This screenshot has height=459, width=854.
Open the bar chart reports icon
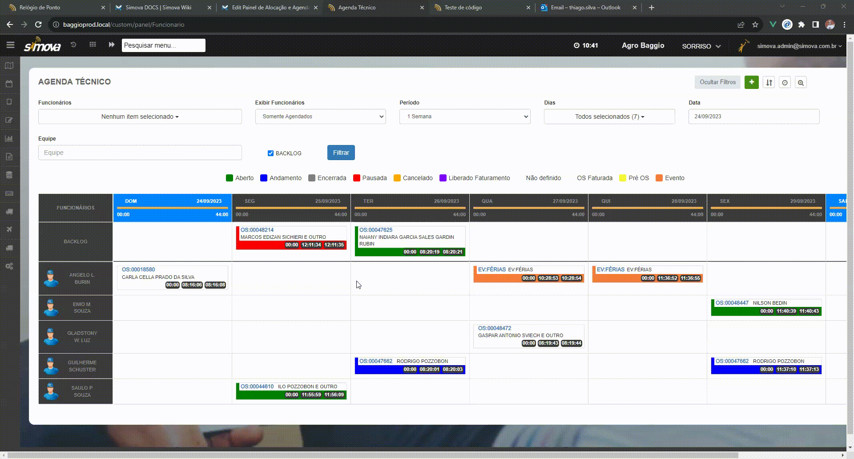click(9, 138)
